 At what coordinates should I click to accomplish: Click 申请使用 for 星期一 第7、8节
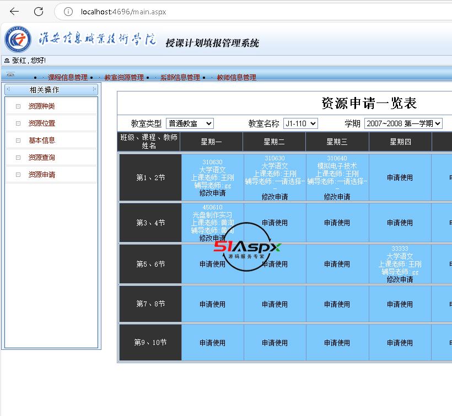[212, 304]
